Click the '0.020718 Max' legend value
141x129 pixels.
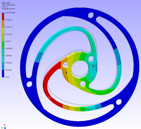tap(10, 13)
